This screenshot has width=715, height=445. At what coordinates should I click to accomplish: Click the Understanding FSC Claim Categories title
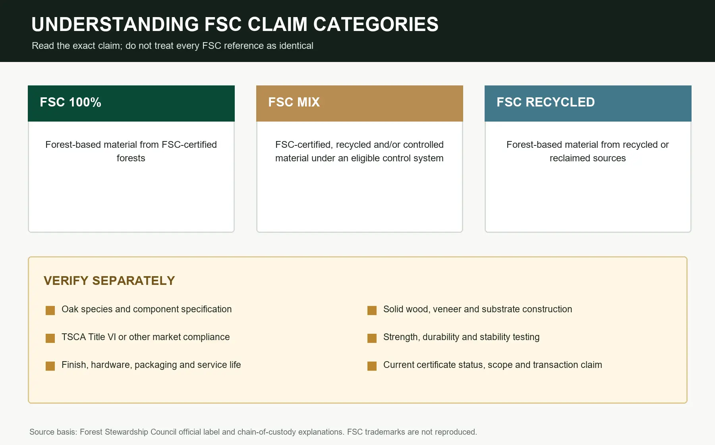(x=235, y=24)
